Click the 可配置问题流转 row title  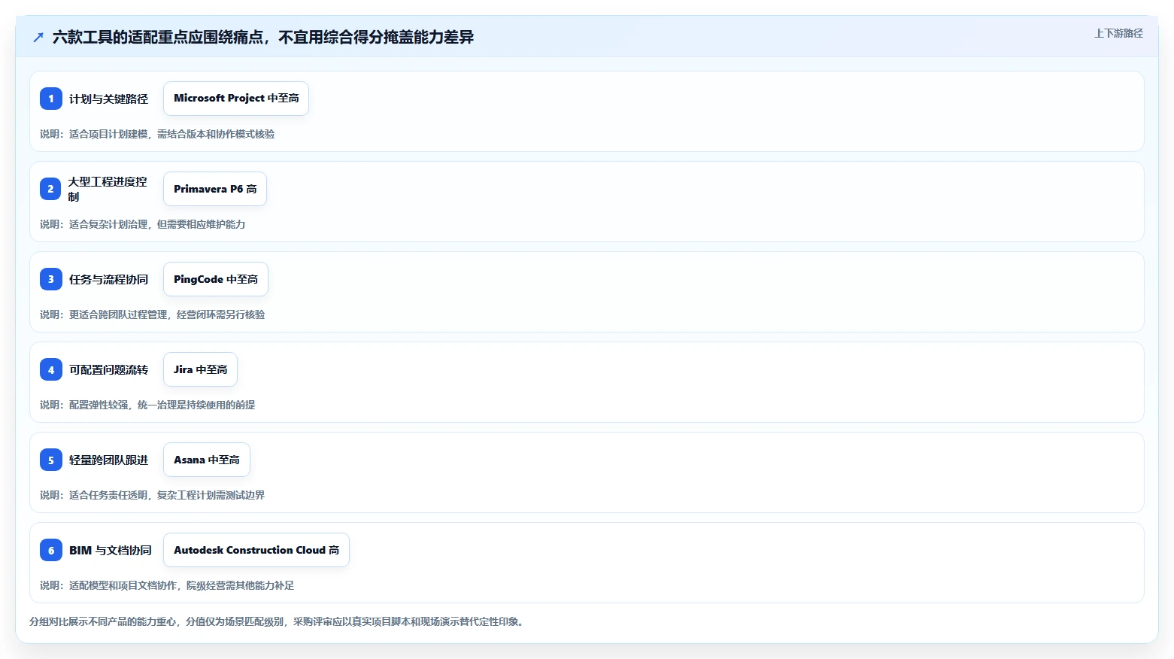[108, 369]
